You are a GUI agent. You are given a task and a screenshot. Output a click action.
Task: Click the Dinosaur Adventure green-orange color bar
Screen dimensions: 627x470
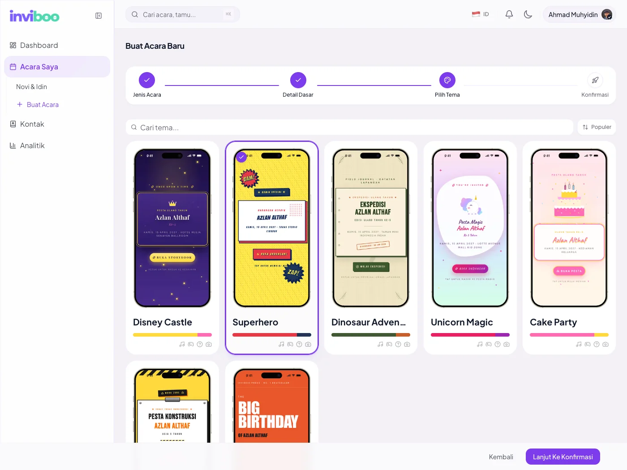(x=371, y=335)
